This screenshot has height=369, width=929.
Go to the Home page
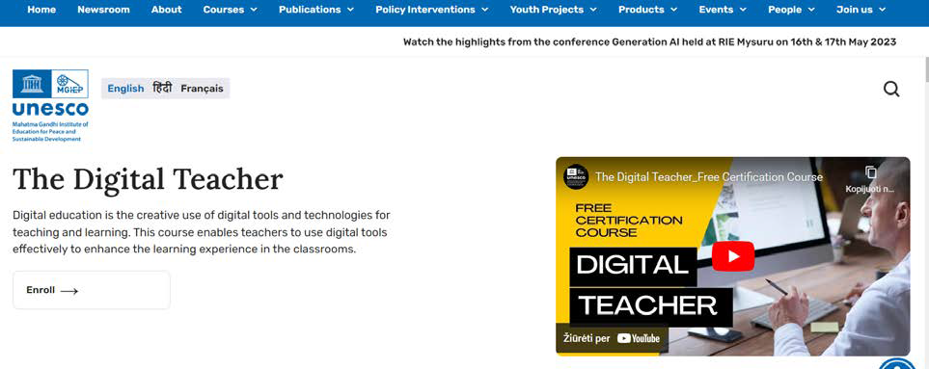coord(41,10)
